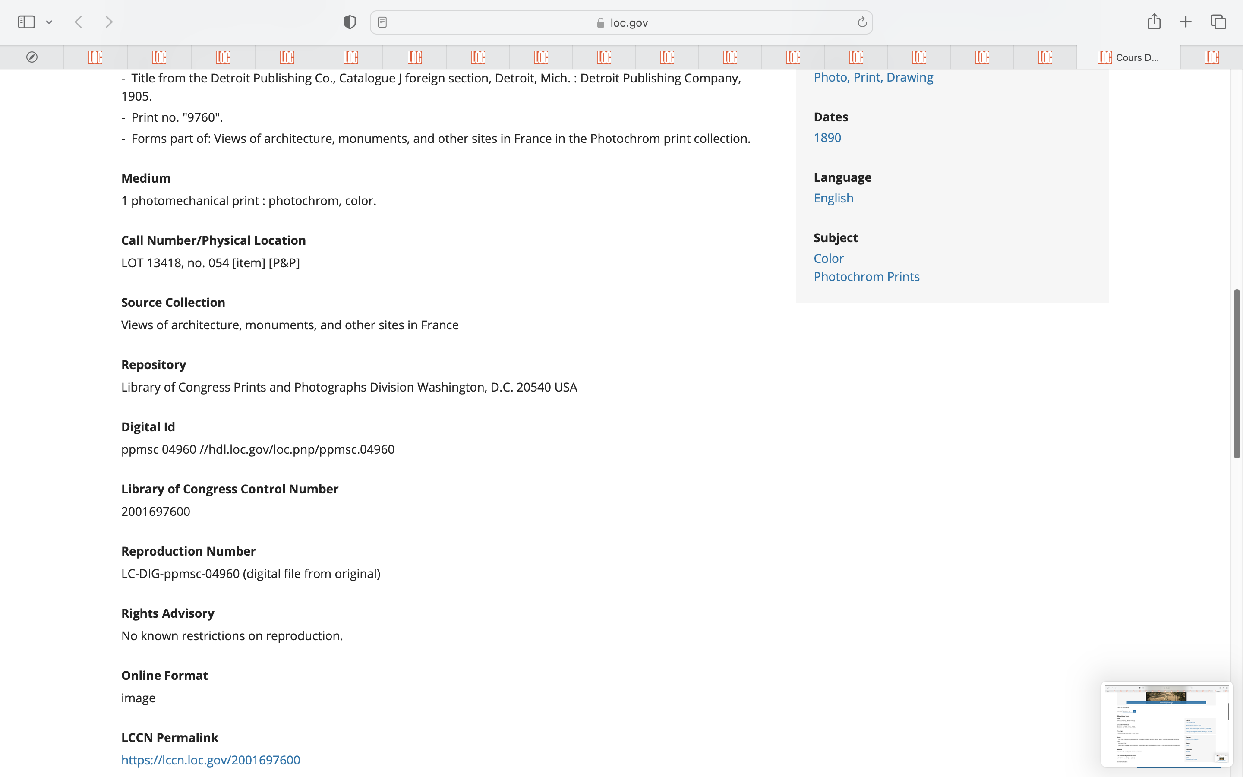This screenshot has height=777, width=1243.
Task: Click the English language link
Action: click(833, 199)
